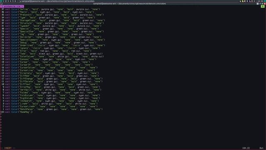Place cursor on the "StorageClass" Color line
Viewport: 266px width, 150px height.
(55, 20)
